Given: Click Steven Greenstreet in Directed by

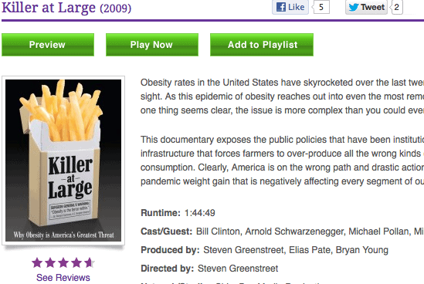Looking at the screenshot, I should 238,269.
